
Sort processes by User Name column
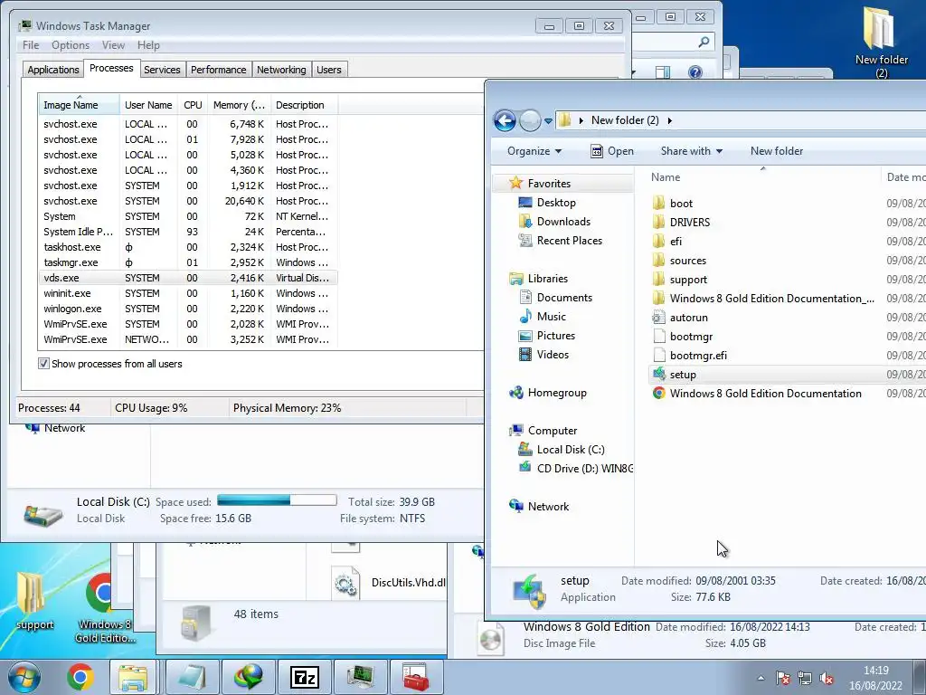coord(148,105)
